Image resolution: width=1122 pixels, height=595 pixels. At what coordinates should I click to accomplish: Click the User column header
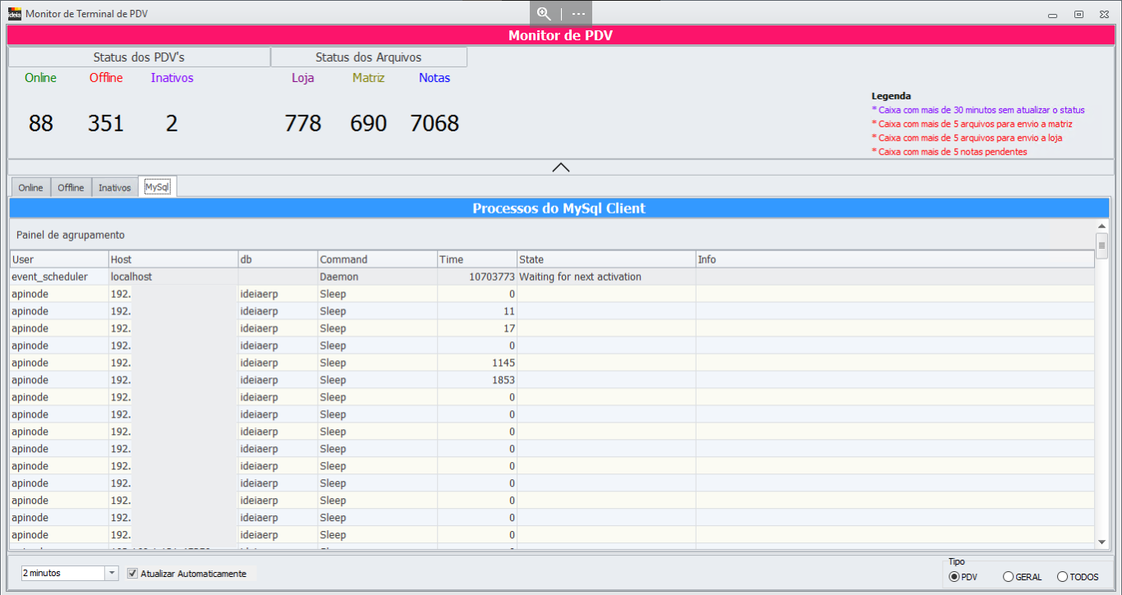(x=58, y=259)
